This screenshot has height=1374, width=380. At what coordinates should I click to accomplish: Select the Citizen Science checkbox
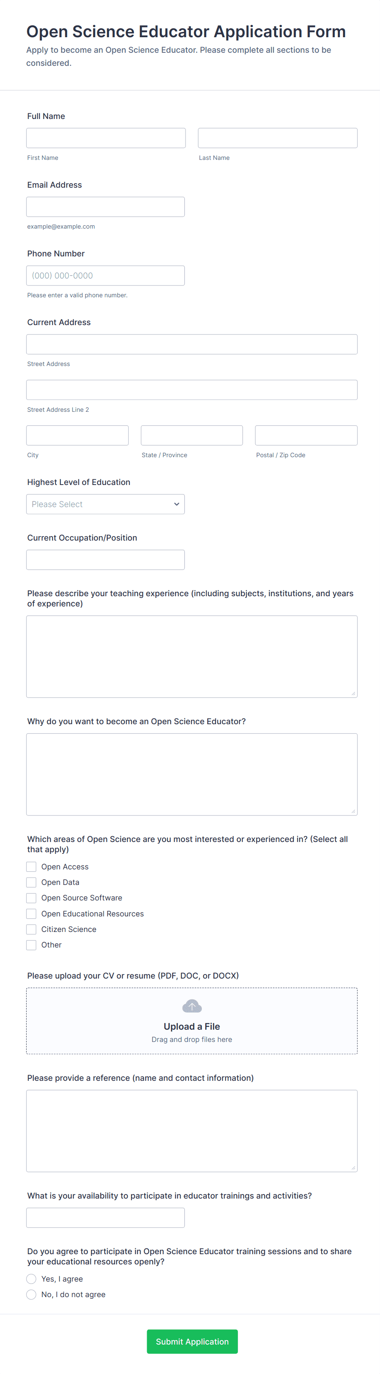click(x=31, y=929)
